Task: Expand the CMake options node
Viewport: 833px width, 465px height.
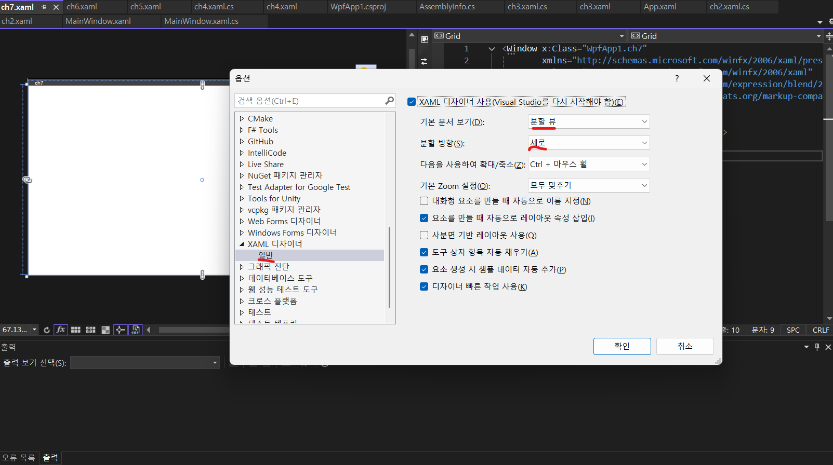Action: pos(242,118)
